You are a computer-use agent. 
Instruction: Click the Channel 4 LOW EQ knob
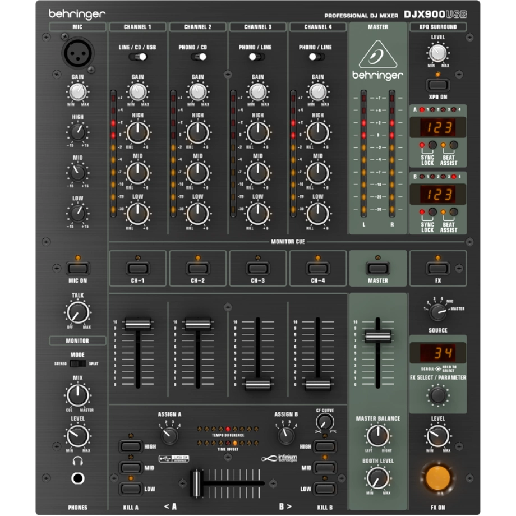[317, 214]
